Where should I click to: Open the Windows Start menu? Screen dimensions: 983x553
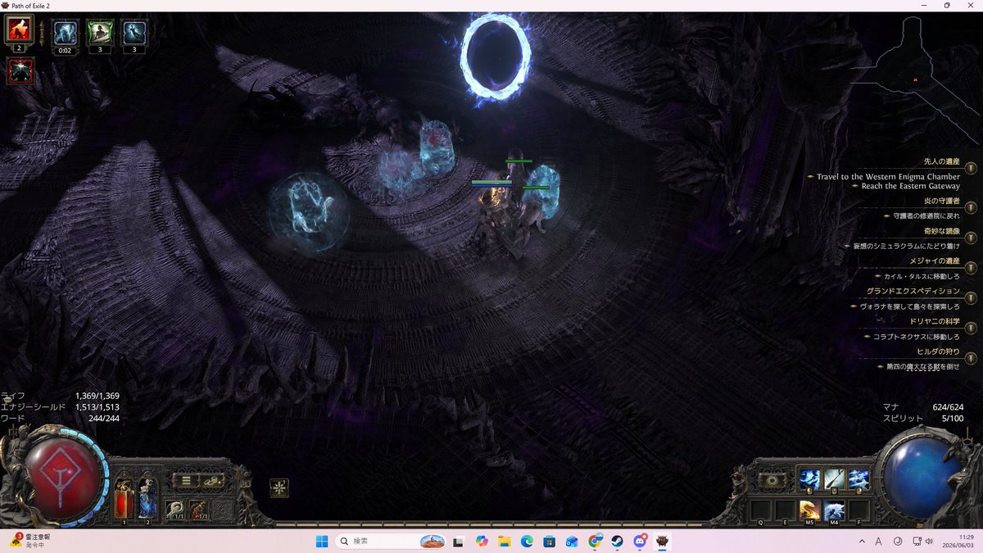point(321,542)
